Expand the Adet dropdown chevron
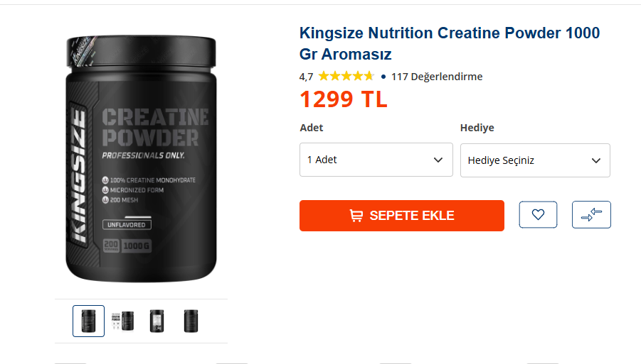This screenshot has width=641, height=364. pos(438,160)
